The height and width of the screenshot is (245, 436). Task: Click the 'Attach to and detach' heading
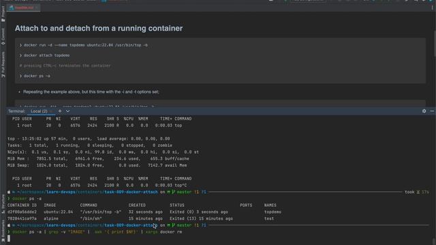coord(99,29)
